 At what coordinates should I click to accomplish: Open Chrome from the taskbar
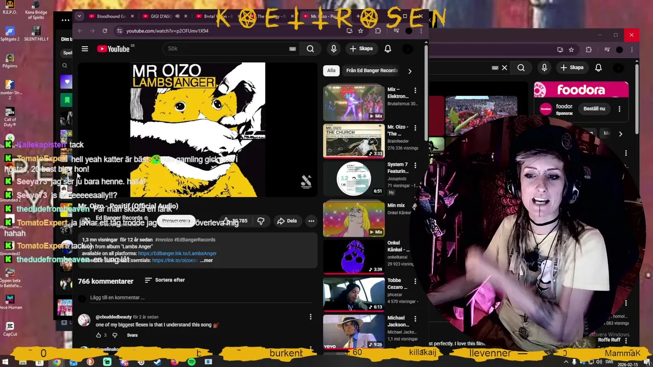click(57, 362)
